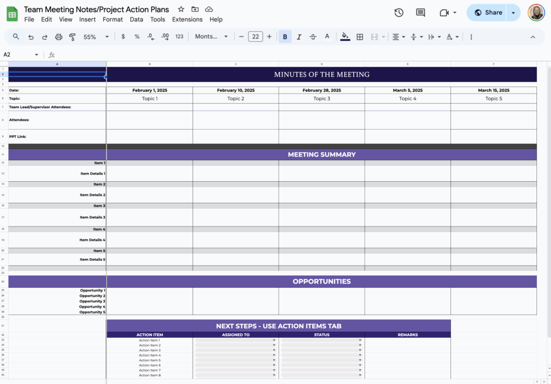Viewport: 551px width, 384px height.
Task: Click the Name Box showing A2
Action: click(x=16, y=54)
